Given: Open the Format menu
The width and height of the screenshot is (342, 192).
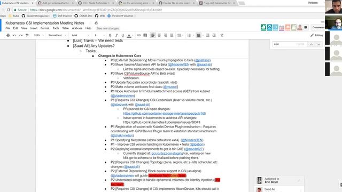Looking at the screenshot, I should point(45,28).
